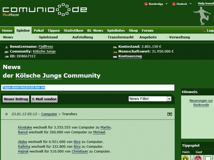Open the Angebote submenu item
214x160 pixels.
point(148,37)
